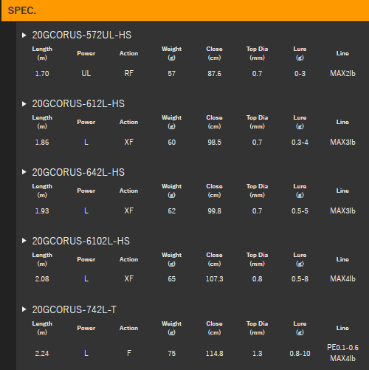Viewport: 369px width, 370px height.
Task: Click the PE0.1-0.6 line rating text
Action: point(342,347)
